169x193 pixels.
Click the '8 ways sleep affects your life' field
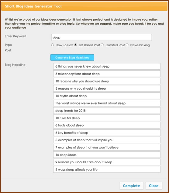coord(107,169)
